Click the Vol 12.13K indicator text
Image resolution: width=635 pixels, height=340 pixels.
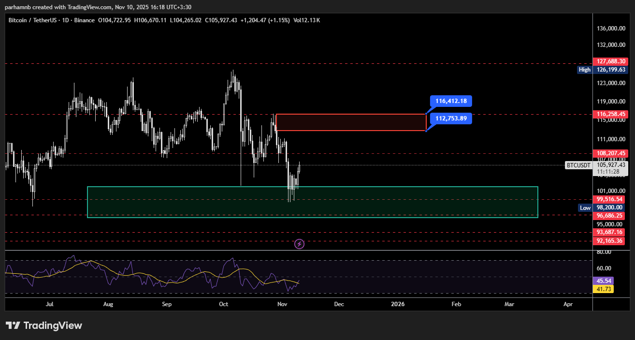click(306, 20)
